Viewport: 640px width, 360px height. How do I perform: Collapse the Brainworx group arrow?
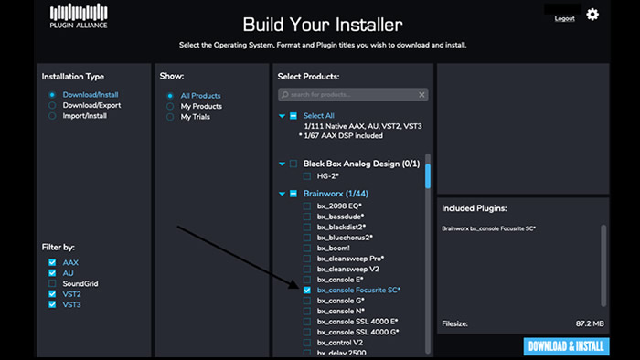coord(282,194)
